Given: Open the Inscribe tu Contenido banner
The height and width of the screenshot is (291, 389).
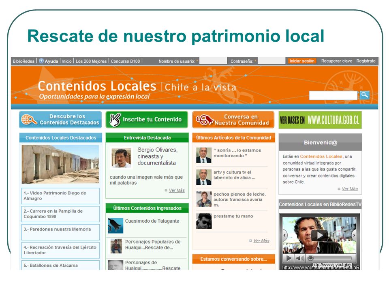Looking at the screenshot, I should tap(147, 120).
